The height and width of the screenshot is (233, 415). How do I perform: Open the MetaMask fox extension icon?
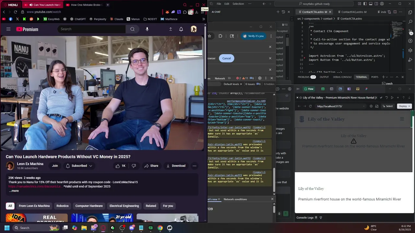pyautogui.click(x=167, y=12)
